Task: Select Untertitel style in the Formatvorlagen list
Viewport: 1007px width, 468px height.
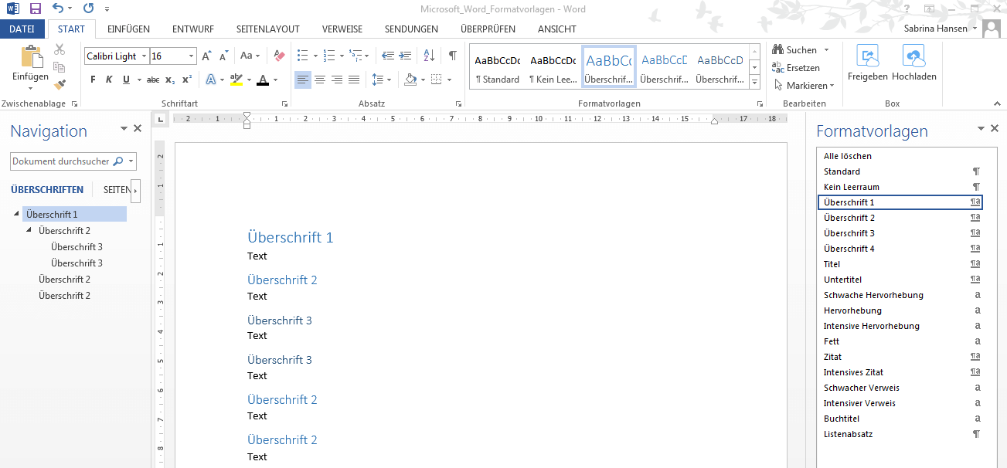Action: click(900, 280)
